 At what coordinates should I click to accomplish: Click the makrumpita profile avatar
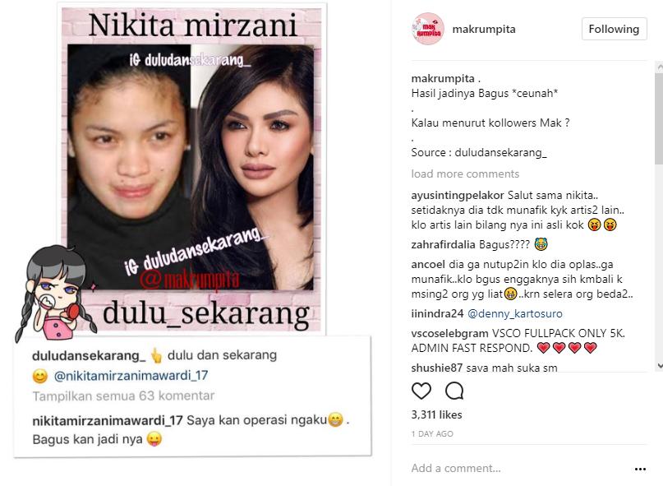click(428, 29)
